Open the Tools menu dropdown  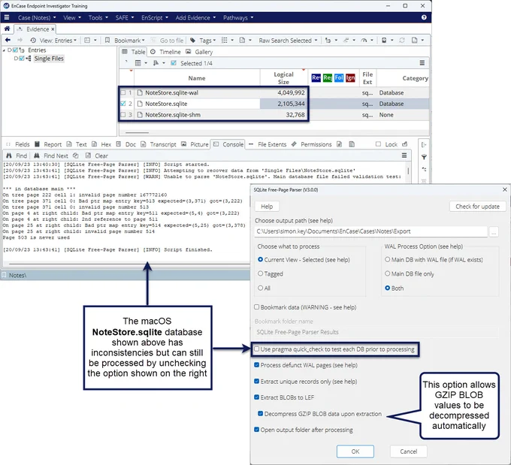[98, 17]
